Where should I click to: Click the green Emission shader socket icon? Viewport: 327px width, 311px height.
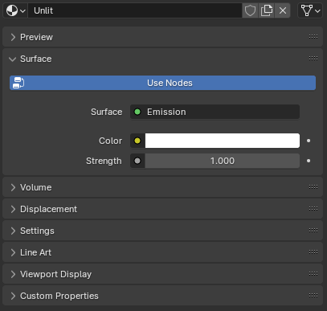click(x=137, y=112)
